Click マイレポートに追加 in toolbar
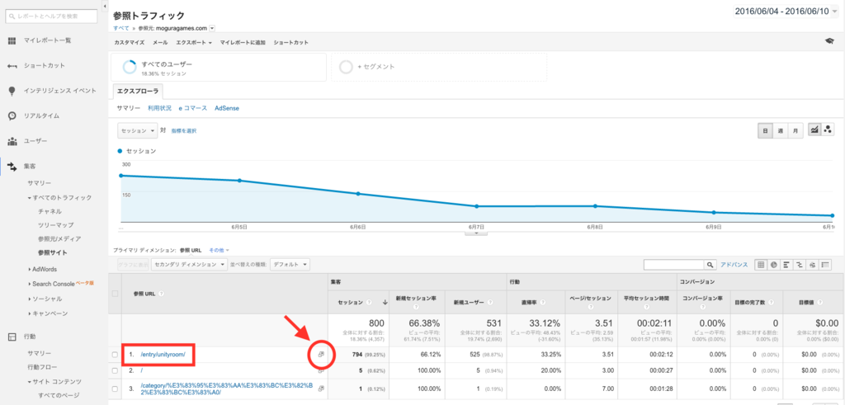The height and width of the screenshot is (405, 845). [243, 42]
